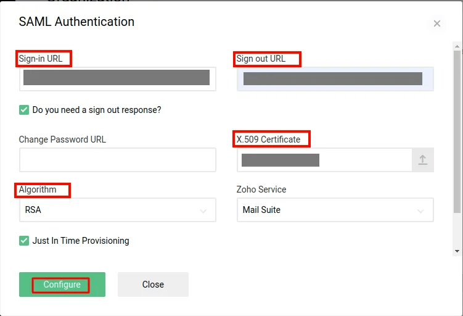Click the X.509 certificate upload icon

coord(423,160)
